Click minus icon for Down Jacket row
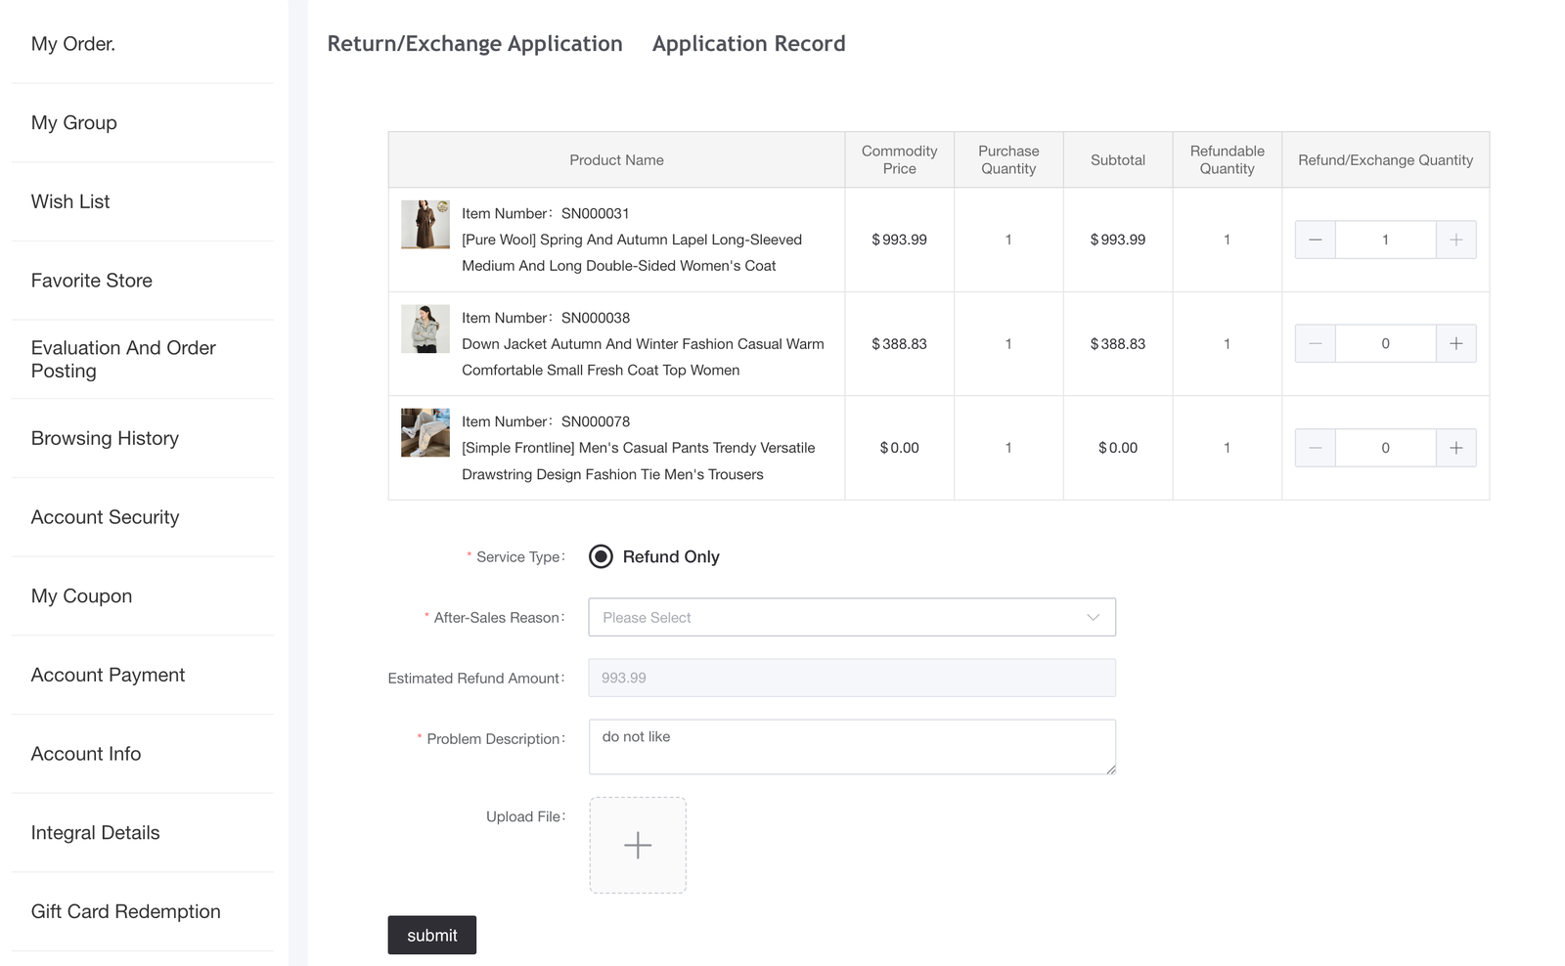 pos(1315,343)
